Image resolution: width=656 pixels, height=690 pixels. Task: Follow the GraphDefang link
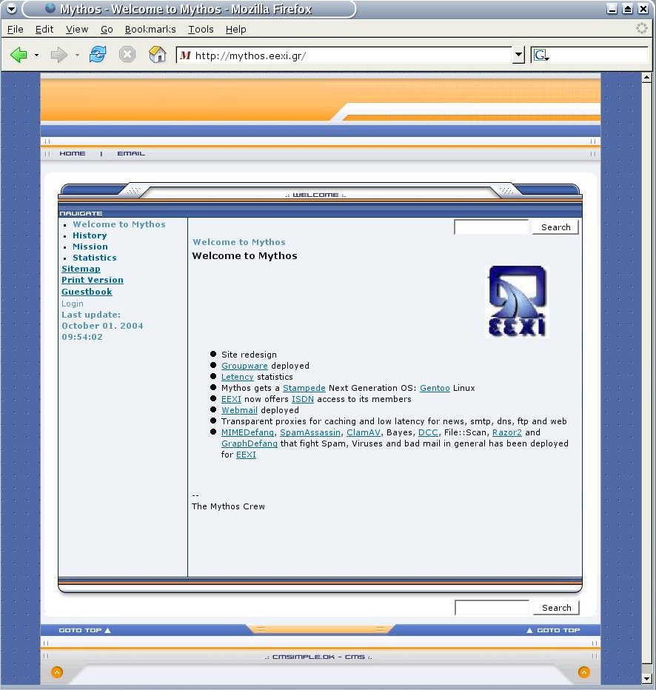coord(250,443)
